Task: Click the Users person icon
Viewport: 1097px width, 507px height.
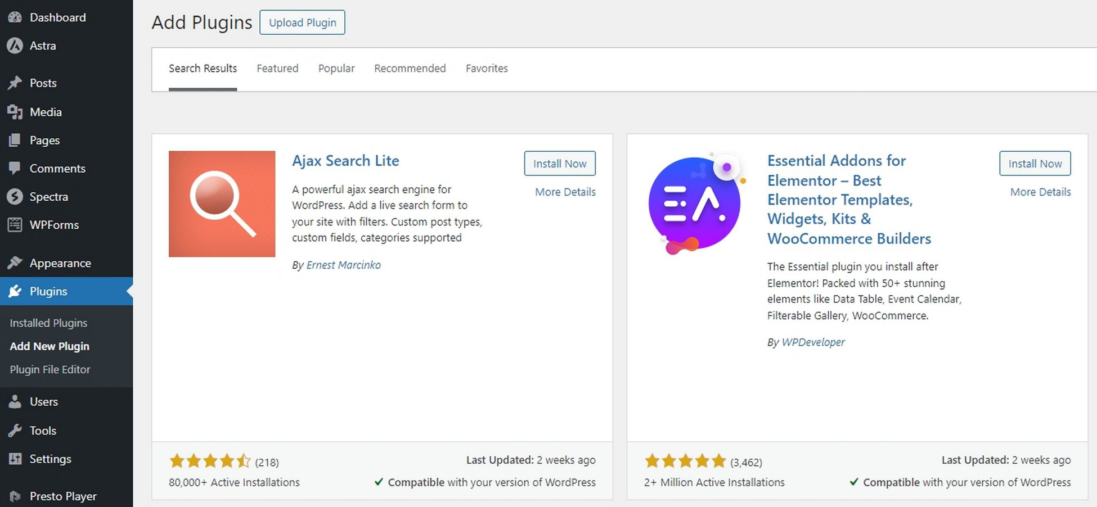Action: click(x=15, y=401)
